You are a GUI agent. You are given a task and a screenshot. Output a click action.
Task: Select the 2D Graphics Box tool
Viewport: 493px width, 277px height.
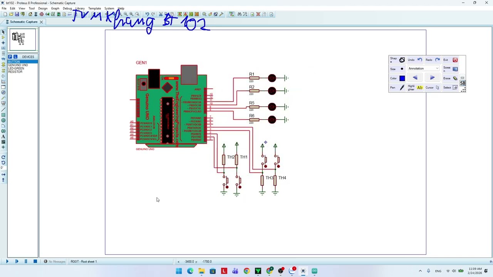pos(3,115)
